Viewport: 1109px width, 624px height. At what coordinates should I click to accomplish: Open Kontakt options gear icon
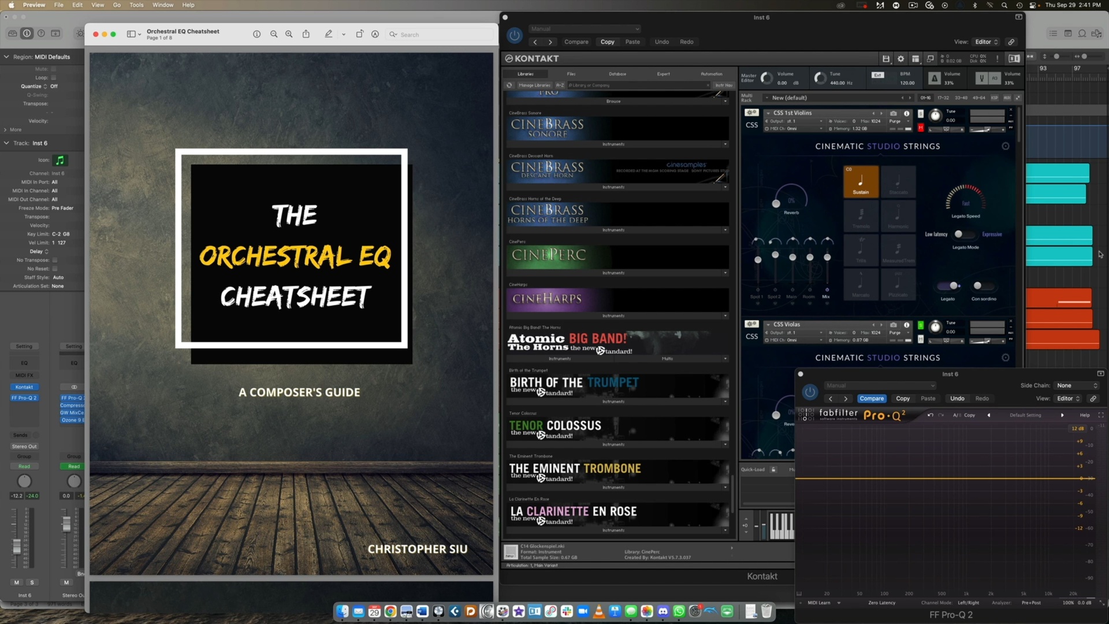pos(900,58)
